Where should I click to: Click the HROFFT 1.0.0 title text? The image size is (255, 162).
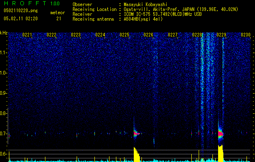click(x=32, y=3)
